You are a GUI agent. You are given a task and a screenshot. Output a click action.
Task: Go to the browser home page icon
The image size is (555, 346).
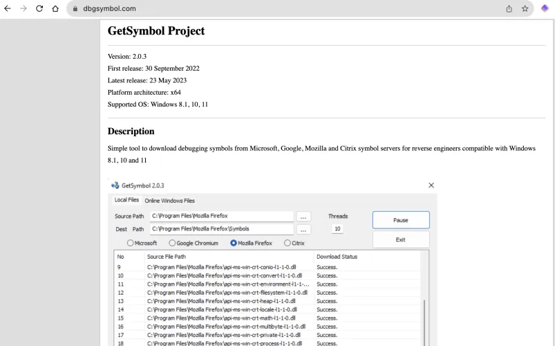point(55,8)
